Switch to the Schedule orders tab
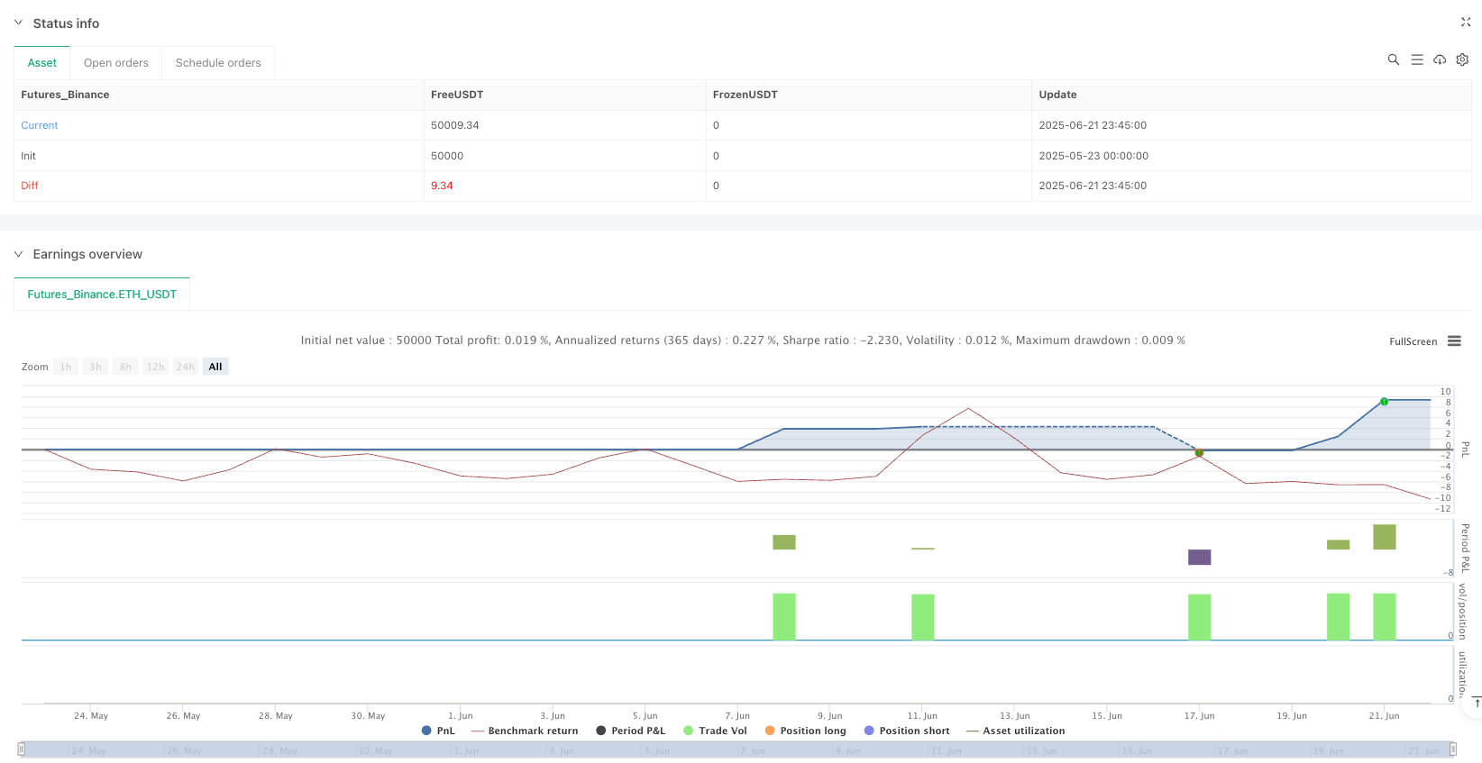Image resolution: width=1482 pixels, height=763 pixels. coord(218,63)
